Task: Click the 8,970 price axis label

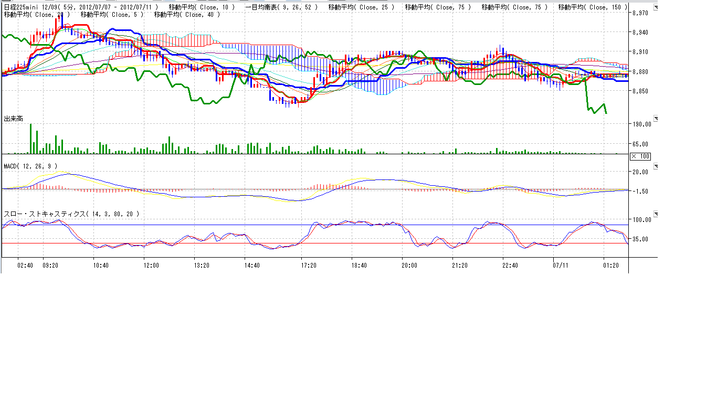Action: [x=640, y=13]
